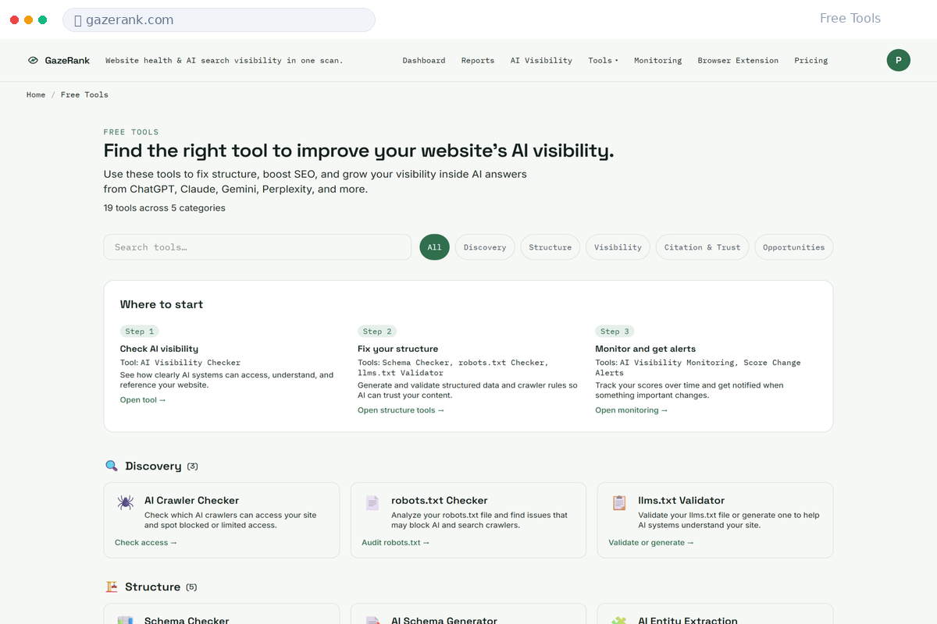Go to Reports in the top navigation
Viewport: 937px width, 624px height.
pos(478,60)
